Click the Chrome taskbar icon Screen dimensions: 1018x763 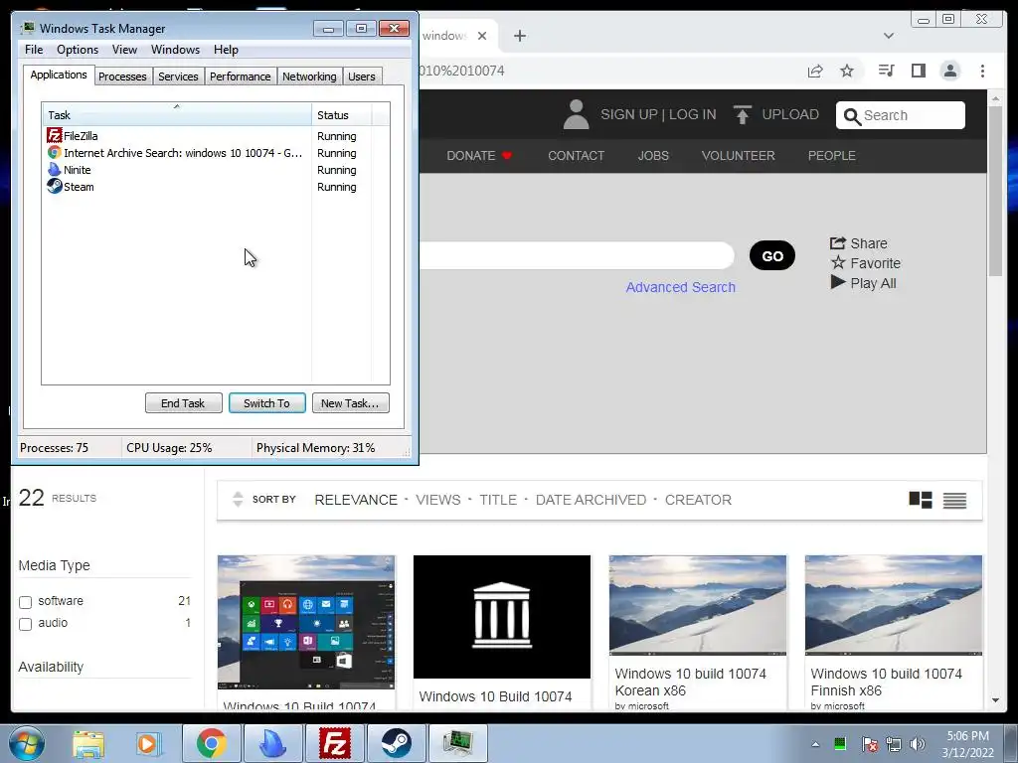point(211,743)
